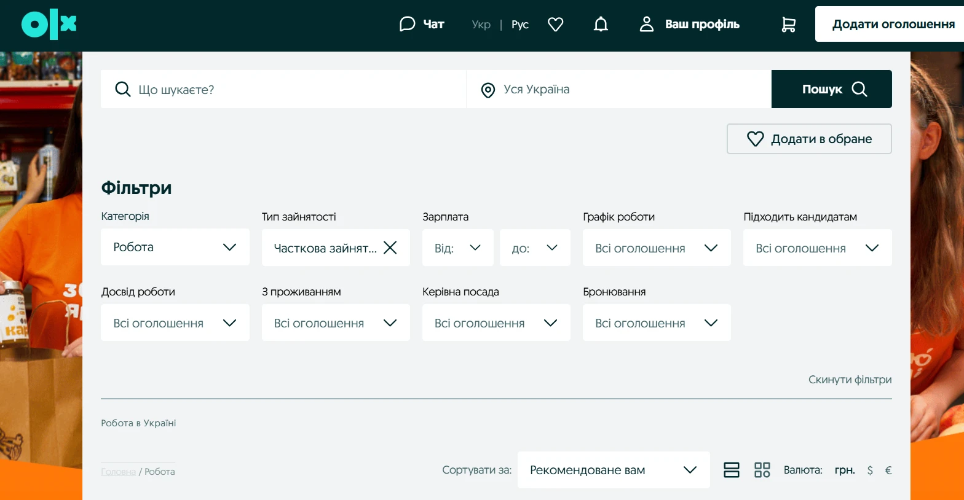Viewport: 964px width, 500px height.
Task: Select euro currency
Action: click(888, 470)
